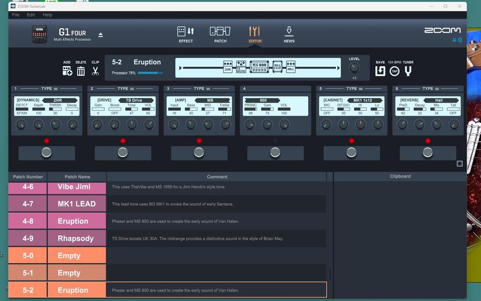Click the CLIP scissors icon
This screenshot has width=481, height=301.
(x=95, y=71)
